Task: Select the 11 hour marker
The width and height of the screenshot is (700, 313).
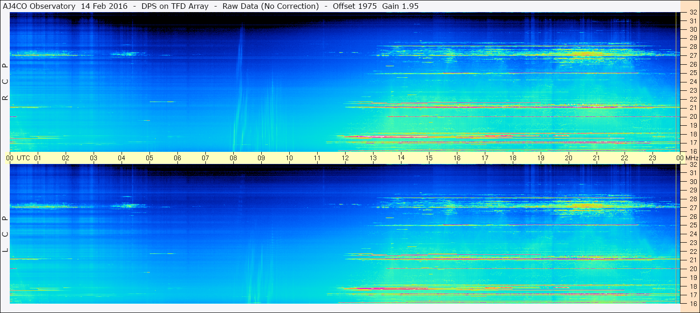Action: pos(317,158)
